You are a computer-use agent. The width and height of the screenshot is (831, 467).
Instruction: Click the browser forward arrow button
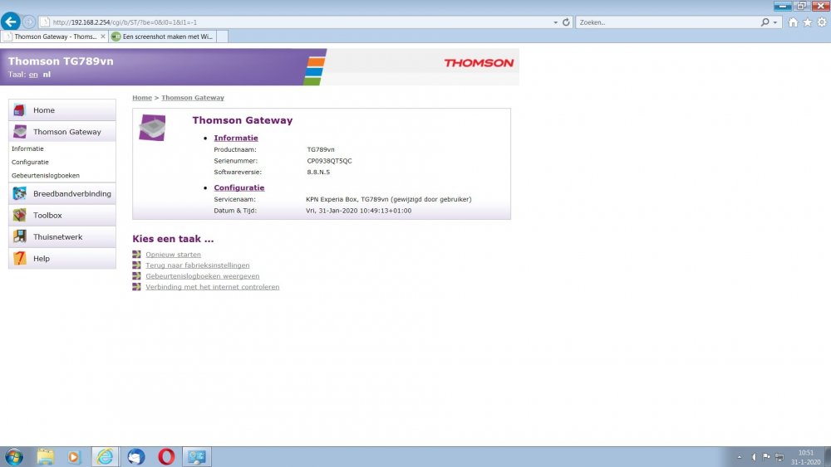(x=28, y=22)
